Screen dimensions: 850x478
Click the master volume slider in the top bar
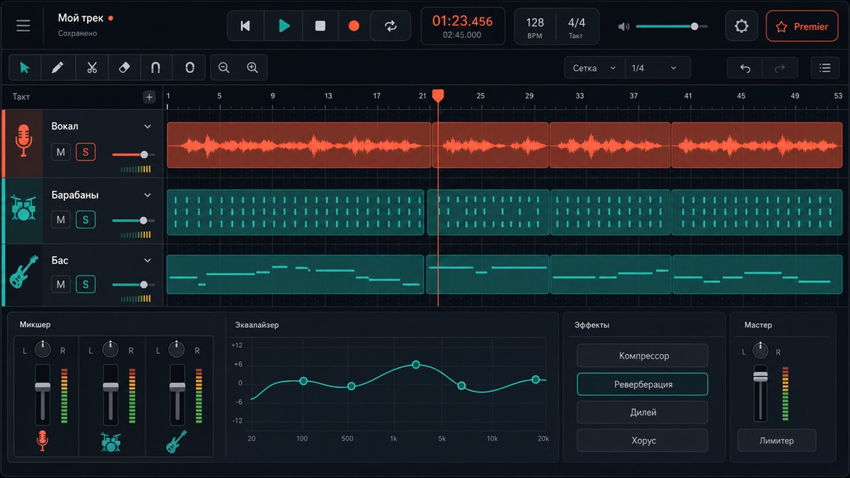(671, 27)
